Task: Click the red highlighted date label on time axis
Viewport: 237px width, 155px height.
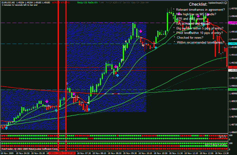Action: [62, 153]
